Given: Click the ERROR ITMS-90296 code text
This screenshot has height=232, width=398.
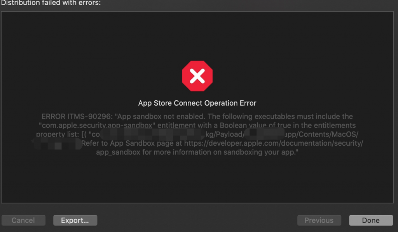Looking at the screenshot, I should click(77, 117).
